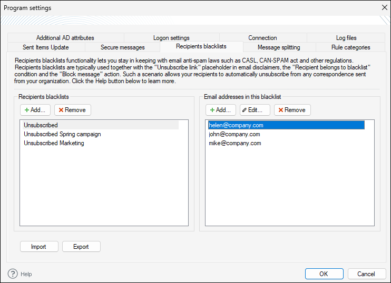Switch to the Sent Items Update tab
Image resolution: width=391 pixels, height=283 pixels.
(45, 47)
